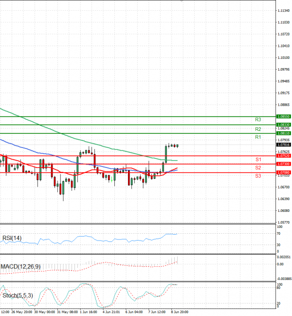Select the S1 support label
The height and width of the screenshot is (316, 292).
258,160
